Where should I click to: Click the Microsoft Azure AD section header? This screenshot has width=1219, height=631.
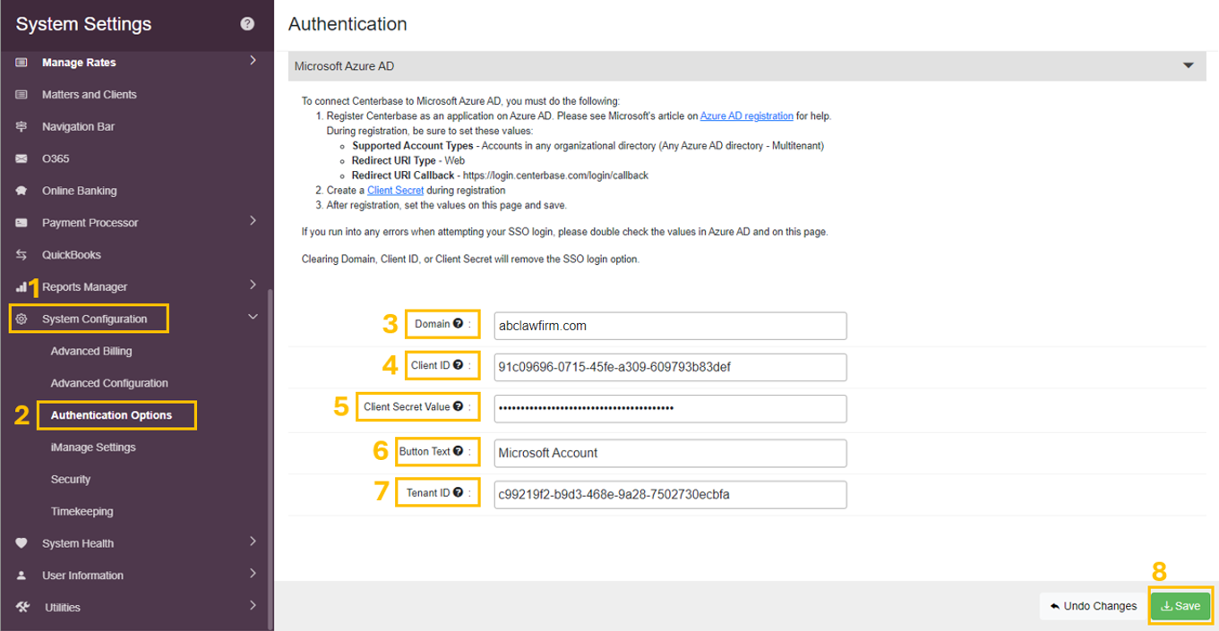[x=747, y=66]
